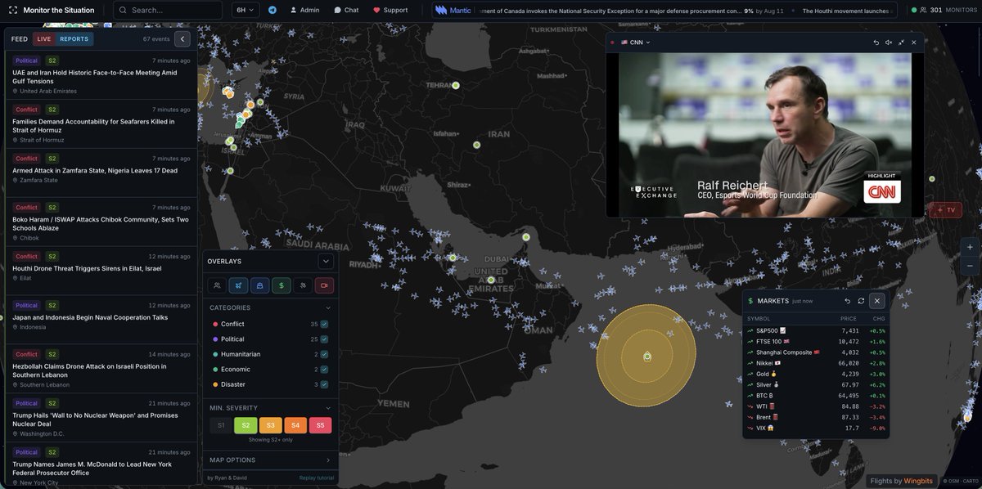The height and width of the screenshot is (489, 982).
Task: Click the search magnifier icon
Action: point(123,10)
